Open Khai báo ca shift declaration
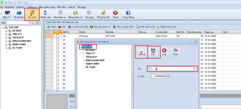The height and width of the screenshot is (109, 241). click(60, 14)
